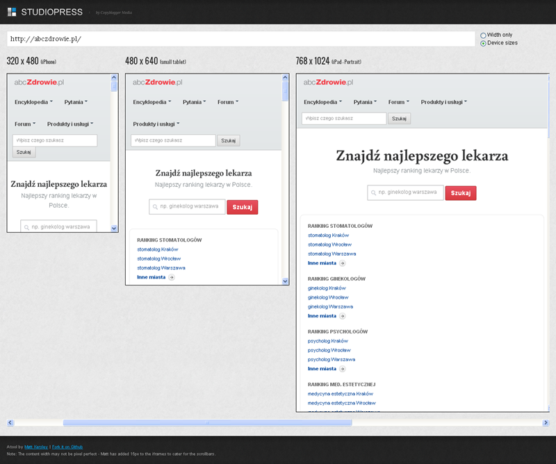
Task: Open Forum menu in iPad preview
Action: click(x=398, y=102)
